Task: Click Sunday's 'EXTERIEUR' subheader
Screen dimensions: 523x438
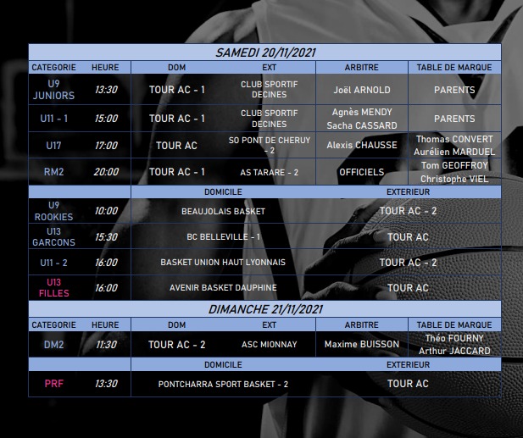Action: (x=408, y=364)
